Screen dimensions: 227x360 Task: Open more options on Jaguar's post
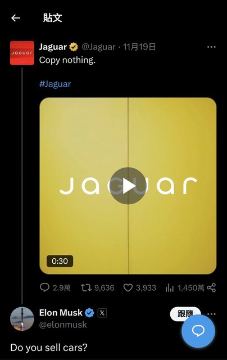211,47
